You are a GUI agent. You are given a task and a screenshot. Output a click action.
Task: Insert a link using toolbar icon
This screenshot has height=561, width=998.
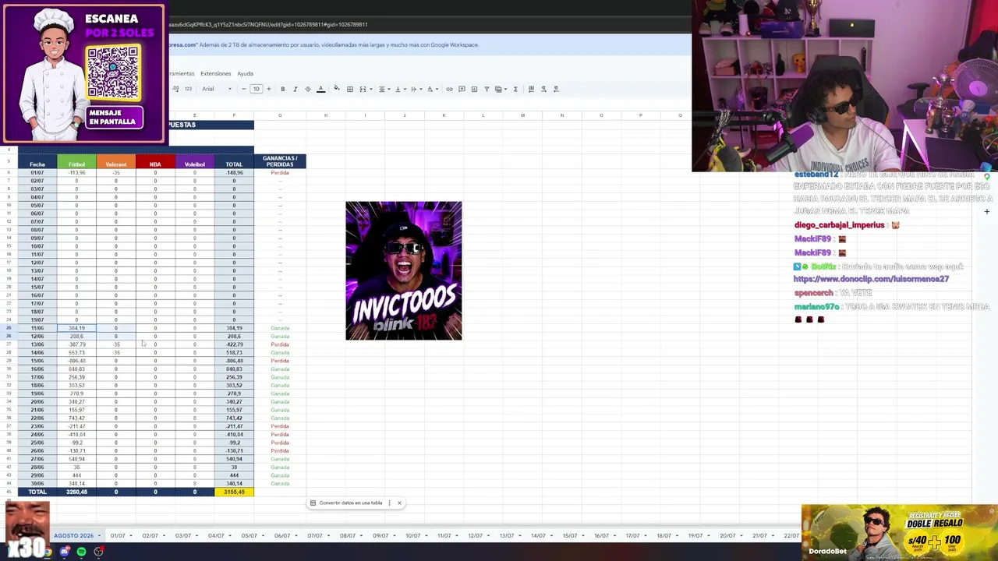pyautogui.click(x=449, y=89)
